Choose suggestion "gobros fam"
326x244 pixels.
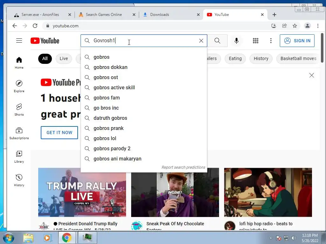144,98
